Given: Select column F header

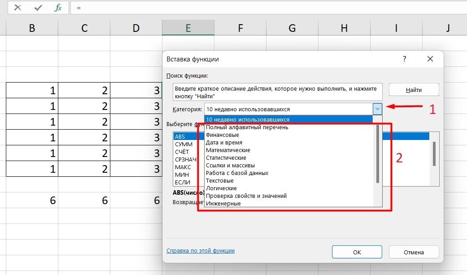Looking at the screenshot, I should [x=240, y=28].
